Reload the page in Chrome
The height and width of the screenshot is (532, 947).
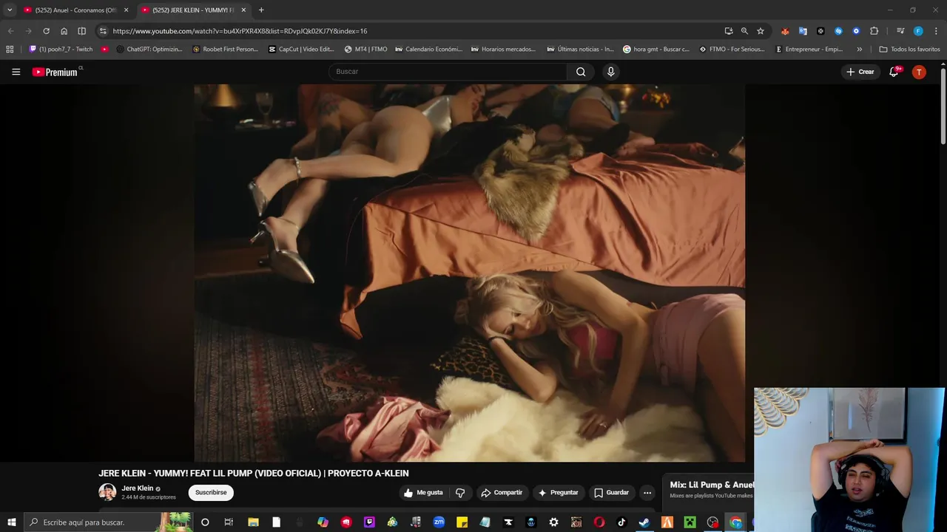click(x=46, y=31)
